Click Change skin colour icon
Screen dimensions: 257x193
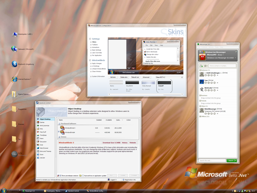[x=144, y=54]
